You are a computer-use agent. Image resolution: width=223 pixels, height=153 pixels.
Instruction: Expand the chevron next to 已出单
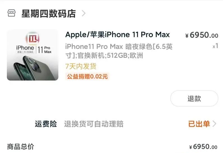coord(214,124)
